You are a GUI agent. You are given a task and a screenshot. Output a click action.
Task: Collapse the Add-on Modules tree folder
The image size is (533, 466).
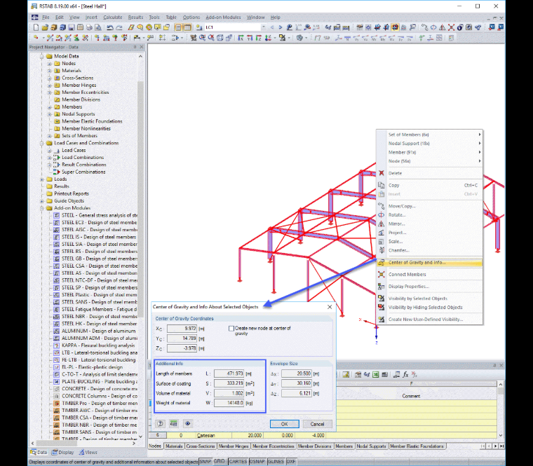pos(42,208)
